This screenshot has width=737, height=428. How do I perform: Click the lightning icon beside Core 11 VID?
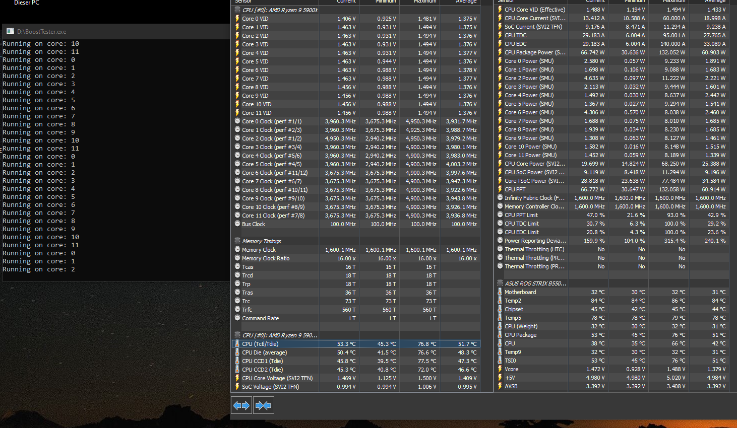point(237,113)
